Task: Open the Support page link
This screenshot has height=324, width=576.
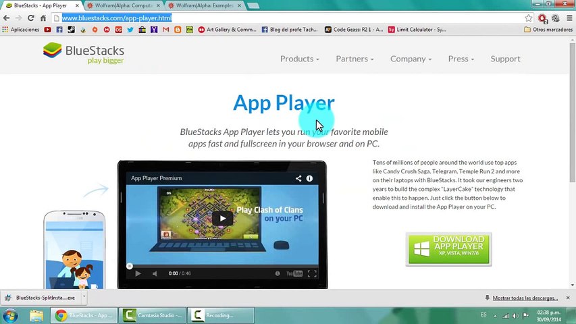Action: pos(505,59)
